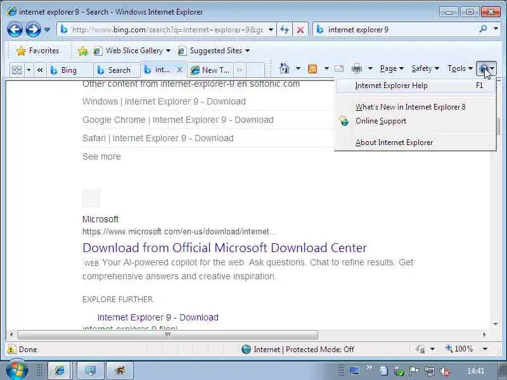Screen dimensions: 507x380
Task: Click the orange RSS Feeds icon
Action: coord(312,68)
